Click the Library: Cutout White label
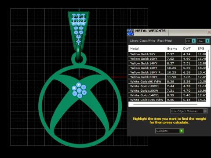The image size is (211, 158). point(151,41)
